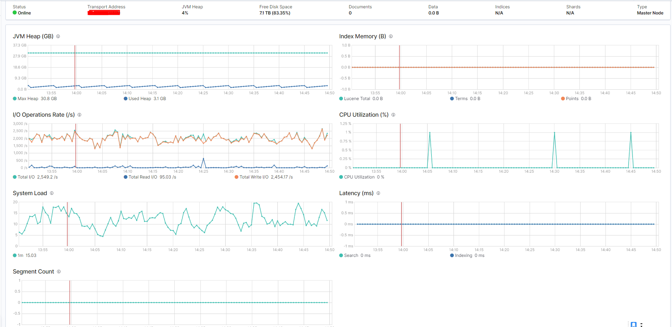Click the JVM Heap 4% summary value
The height and width of the screenshot is (327, 672).
(x=185, y=13)
